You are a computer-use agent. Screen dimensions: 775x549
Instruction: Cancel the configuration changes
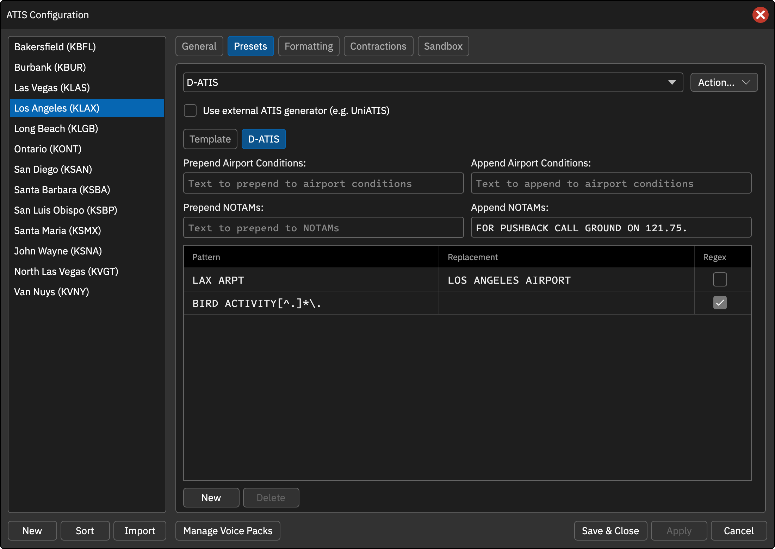739,531
